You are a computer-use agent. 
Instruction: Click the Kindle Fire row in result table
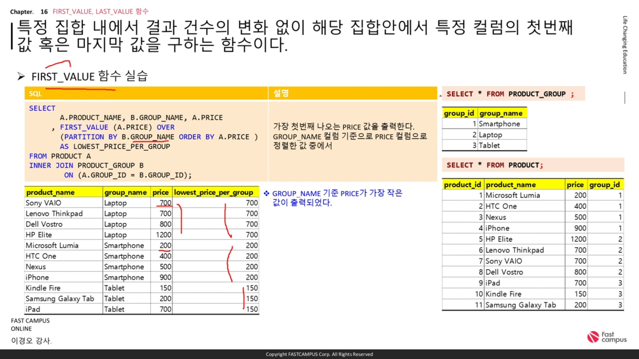coord(43,288)
